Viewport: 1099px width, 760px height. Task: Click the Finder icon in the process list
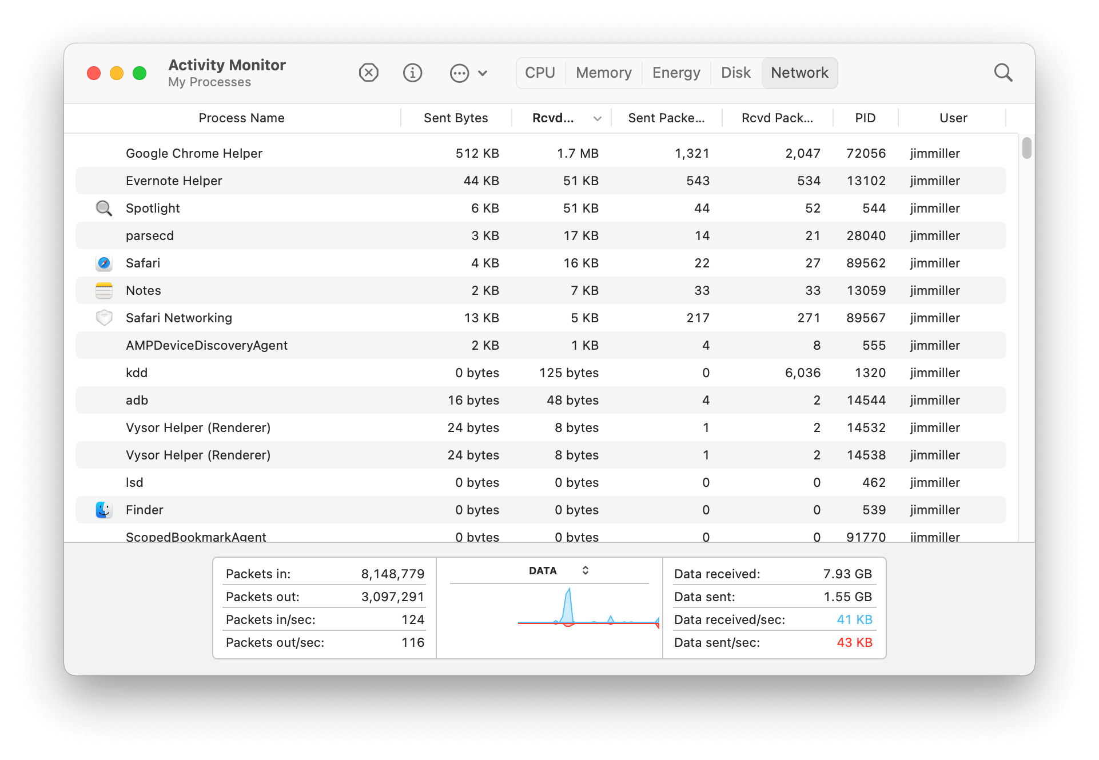tap(104, 510)
